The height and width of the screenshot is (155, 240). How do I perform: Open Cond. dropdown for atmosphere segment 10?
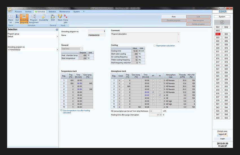tap(123, 107)
